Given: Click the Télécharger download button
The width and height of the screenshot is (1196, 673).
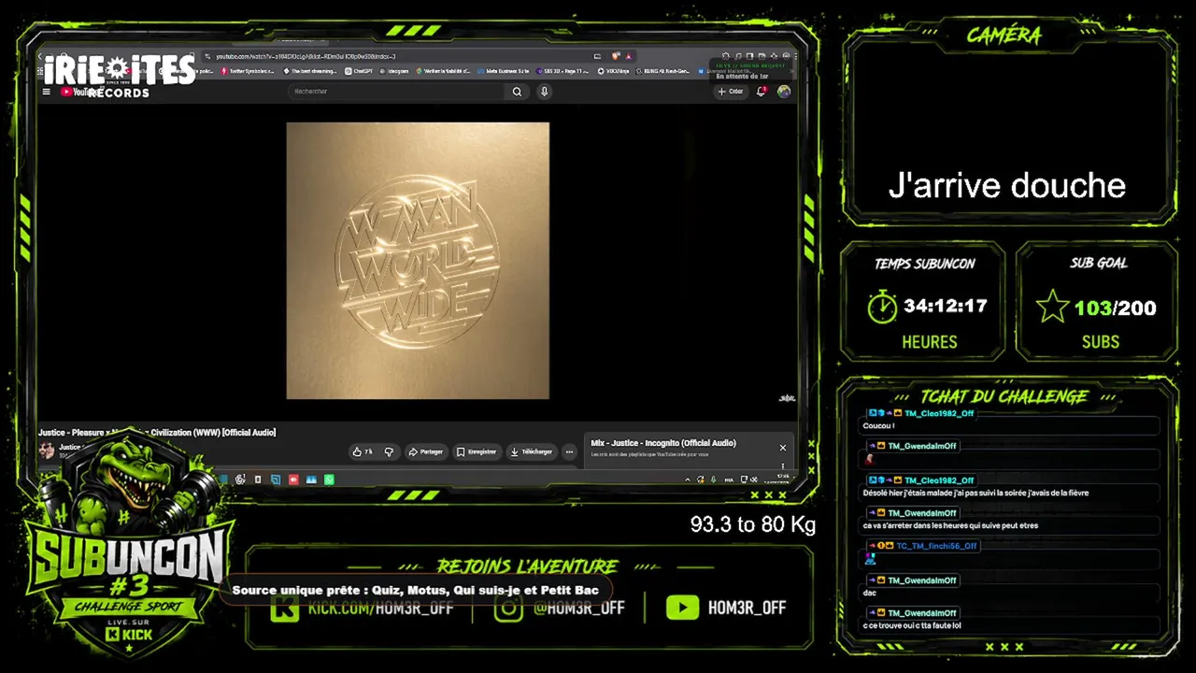Looking at the screenshot, I should (x=531, y=451).
